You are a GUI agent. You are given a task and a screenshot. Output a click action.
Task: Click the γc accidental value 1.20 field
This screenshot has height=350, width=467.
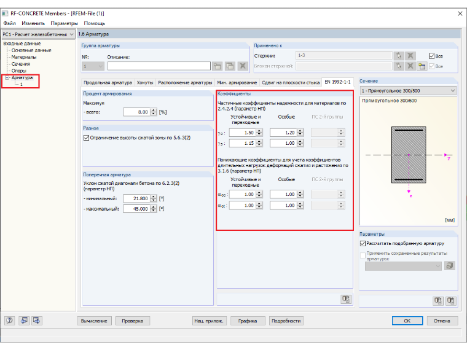click(x=283, y=133)
